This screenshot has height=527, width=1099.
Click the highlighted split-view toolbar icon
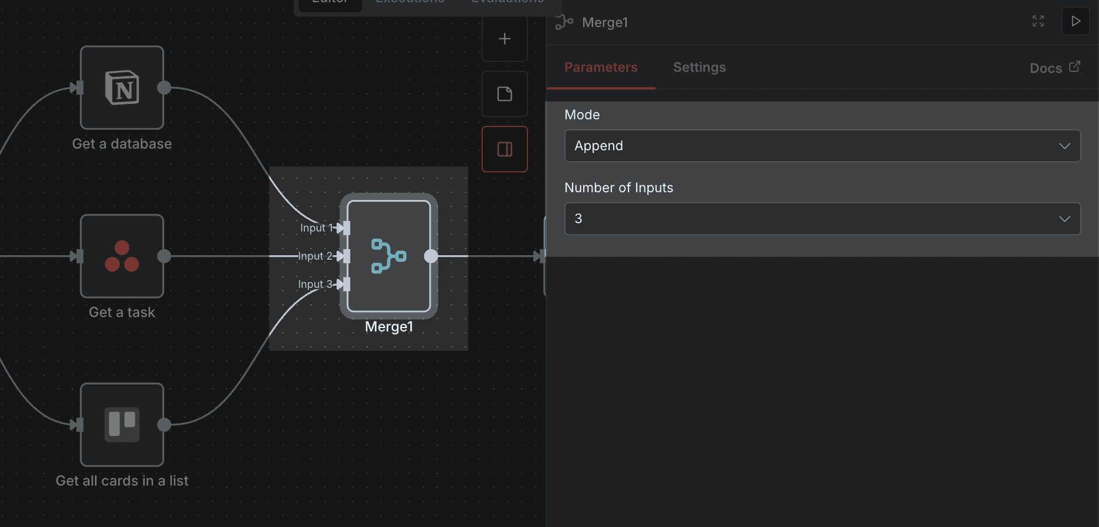pyautogui.click(x=504, y=149)
